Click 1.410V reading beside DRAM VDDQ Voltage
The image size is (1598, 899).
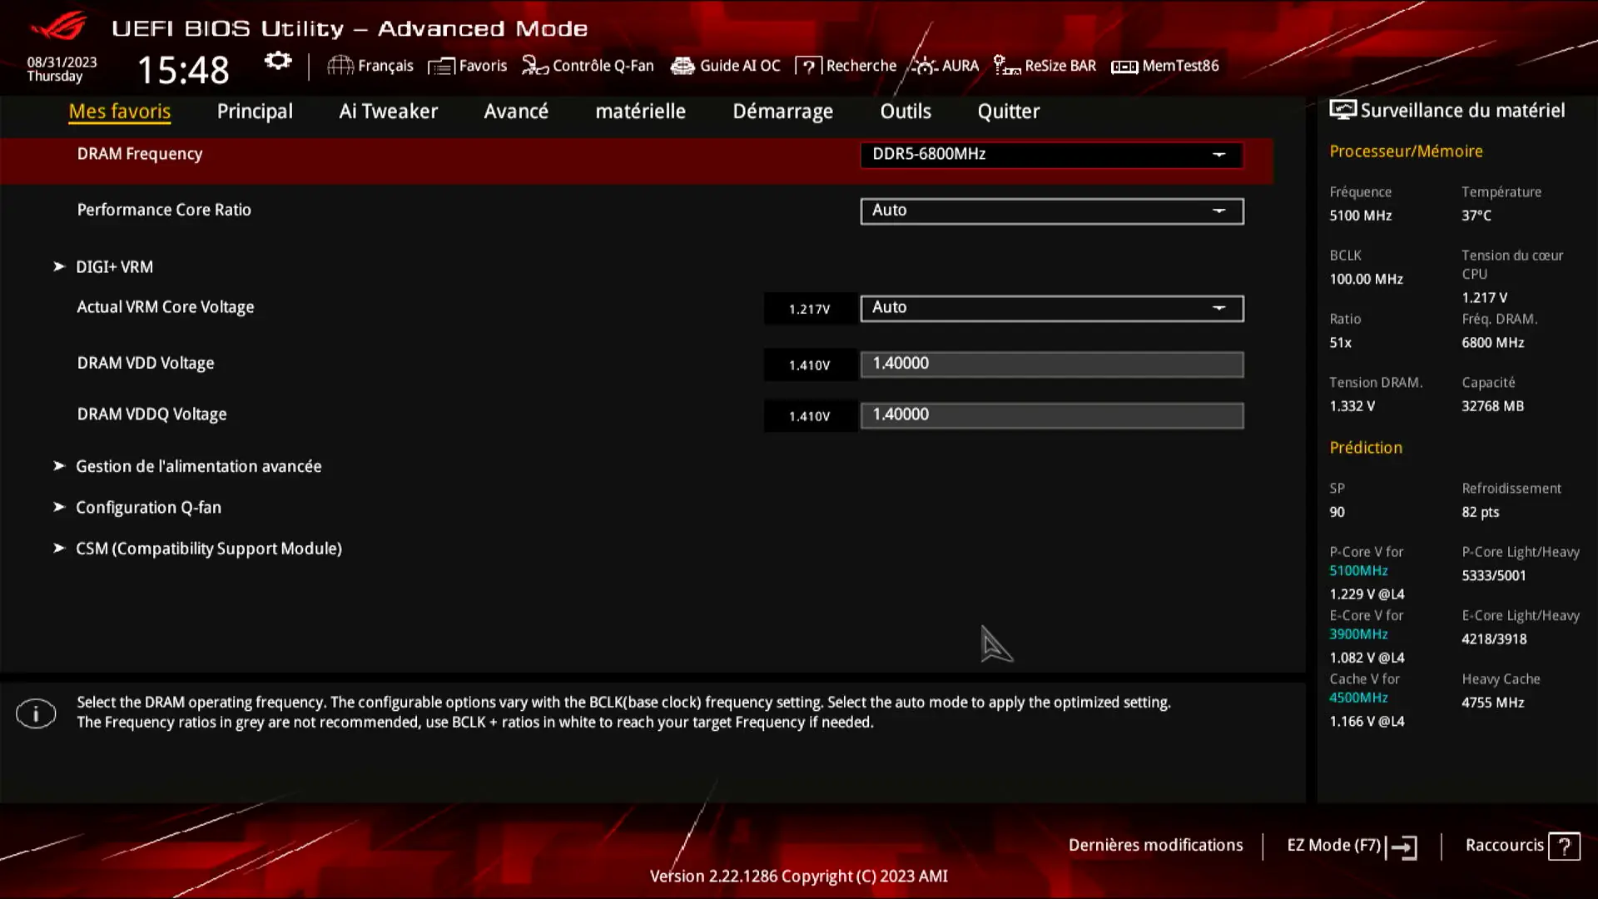pyautogui.click(x=810, y=416)
